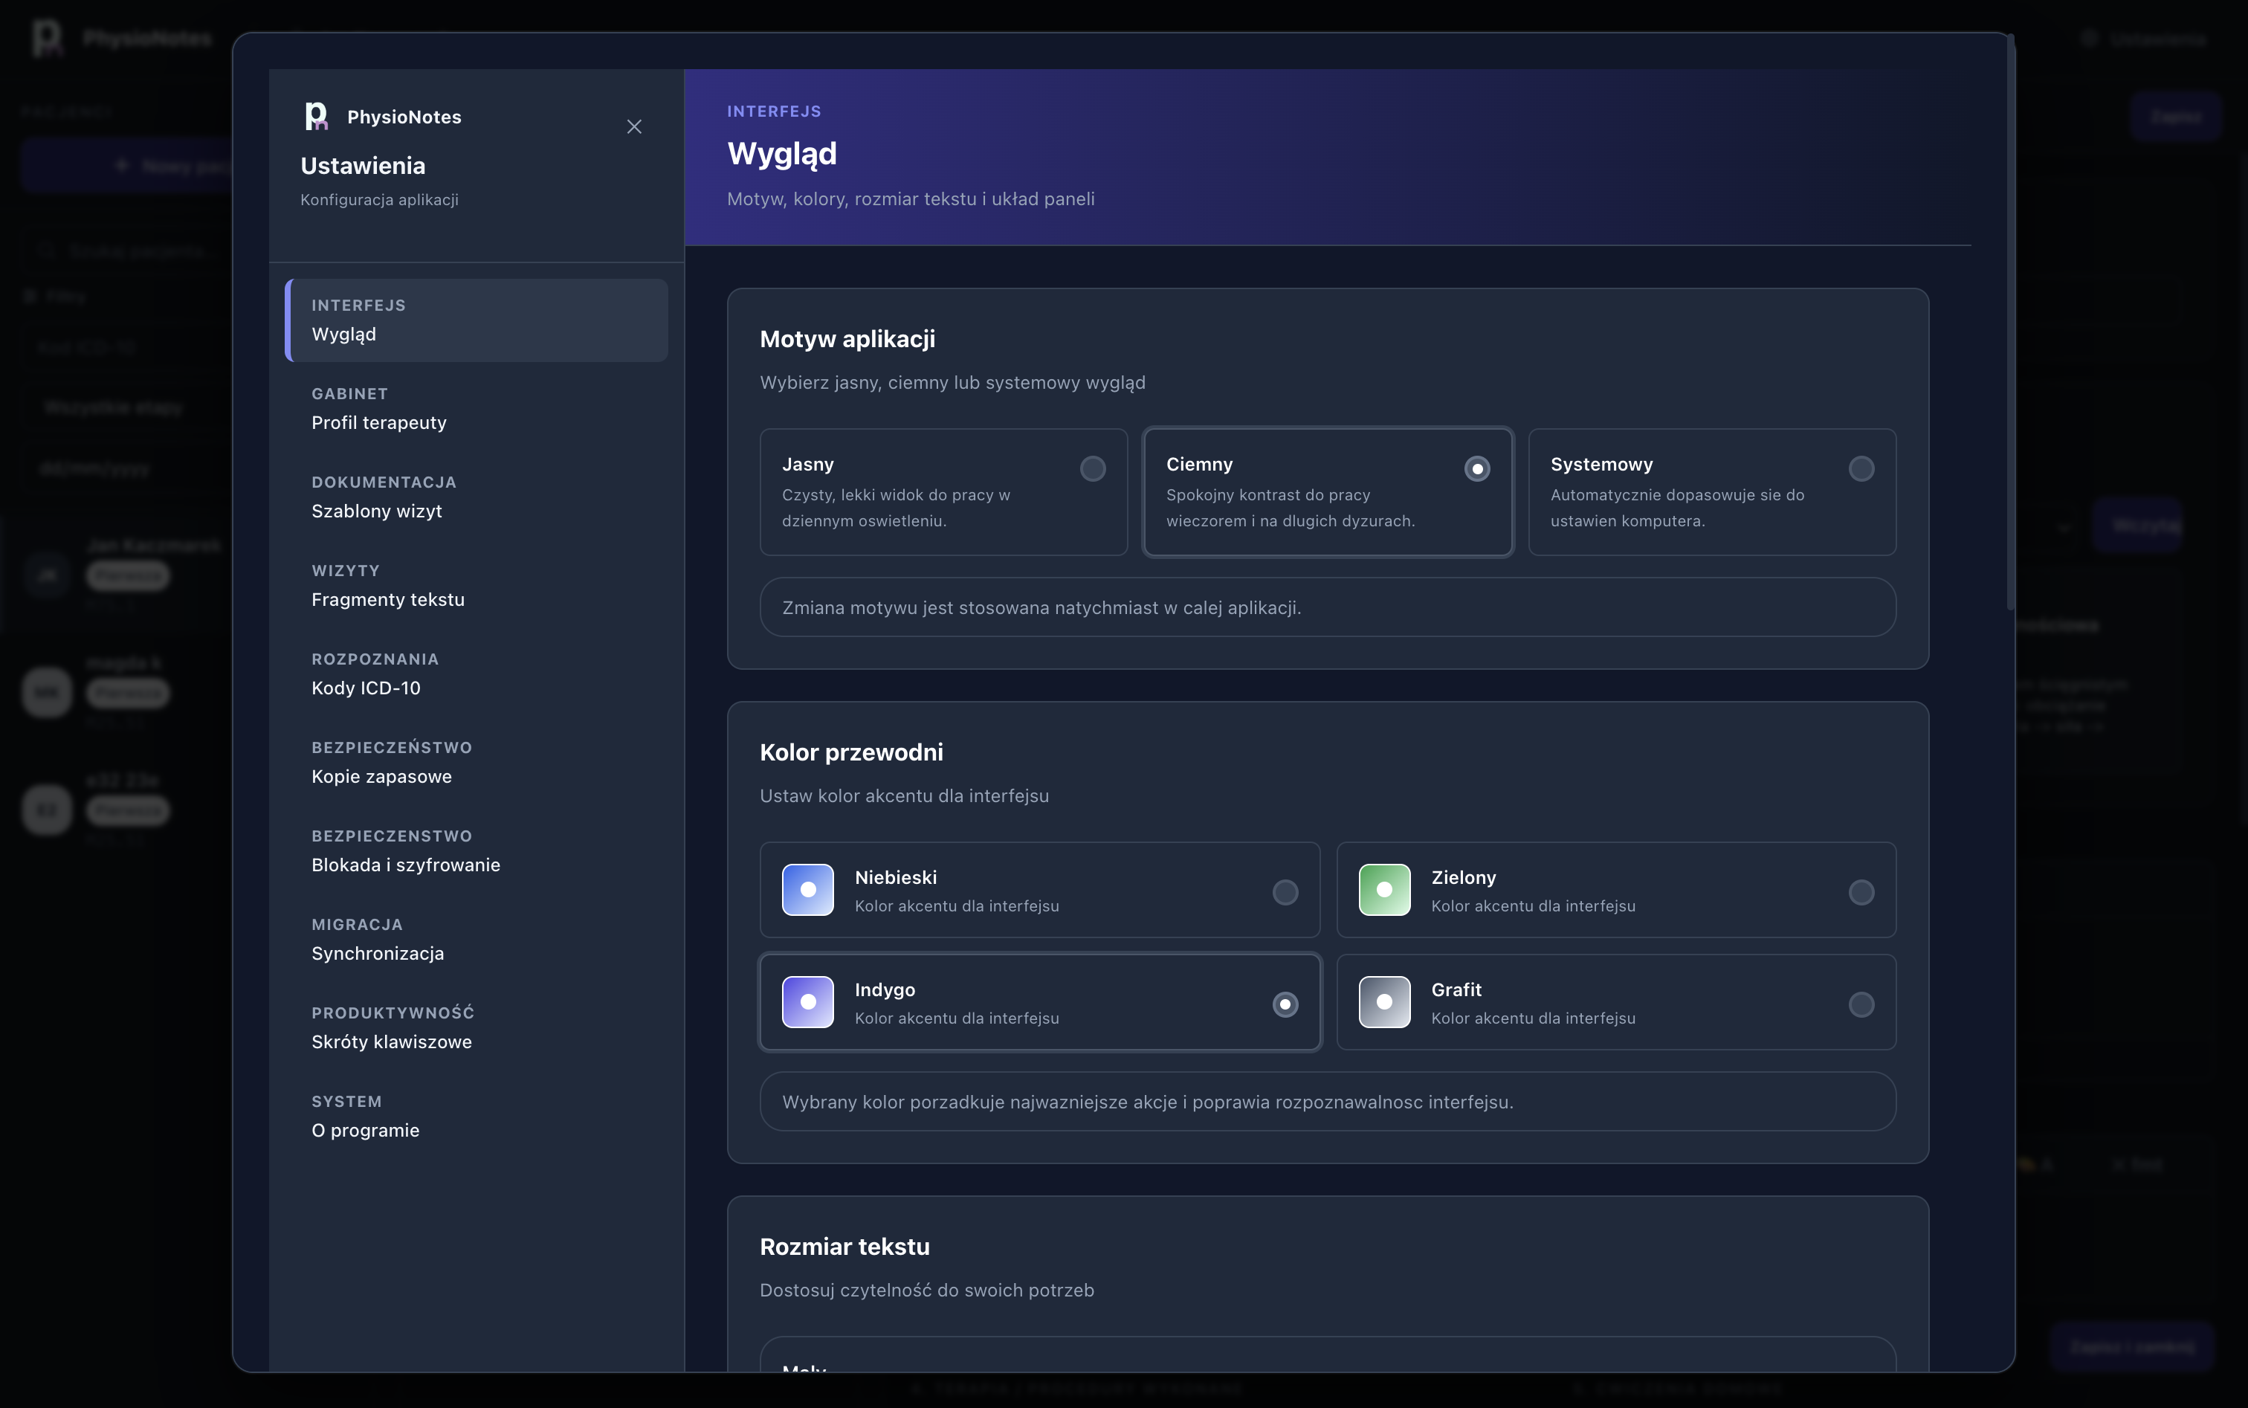This screenshot has height=1408, width=2248.
Task: Switch to Kody ICD-10 section
Action: 477,674
